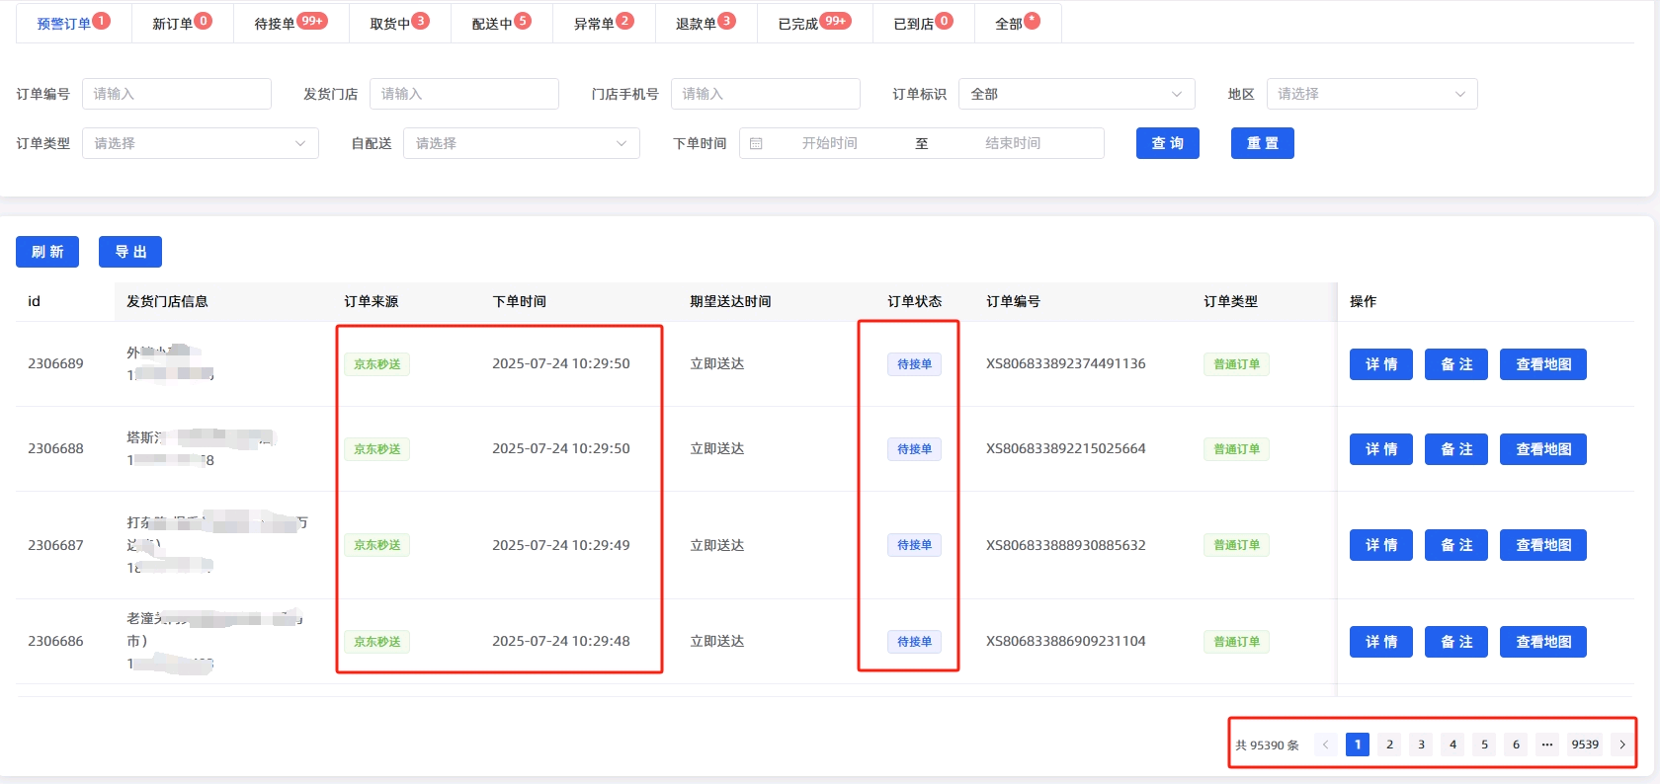Open the 待接单 tab
Screen dimensions: 1660x784
pos(290,23)
